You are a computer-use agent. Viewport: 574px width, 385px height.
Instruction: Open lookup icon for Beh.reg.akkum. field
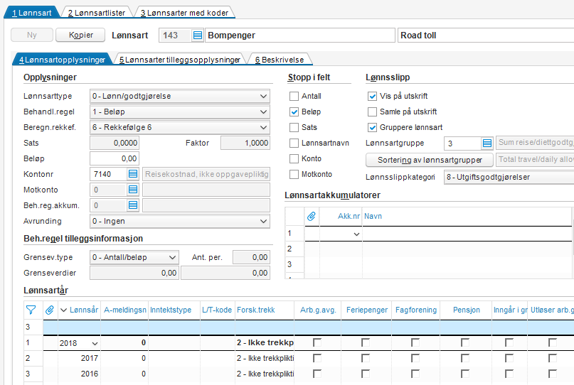click(x=133, y=205)
